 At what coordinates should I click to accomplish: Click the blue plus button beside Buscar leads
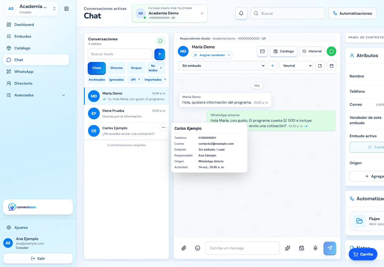pos(160,54)
